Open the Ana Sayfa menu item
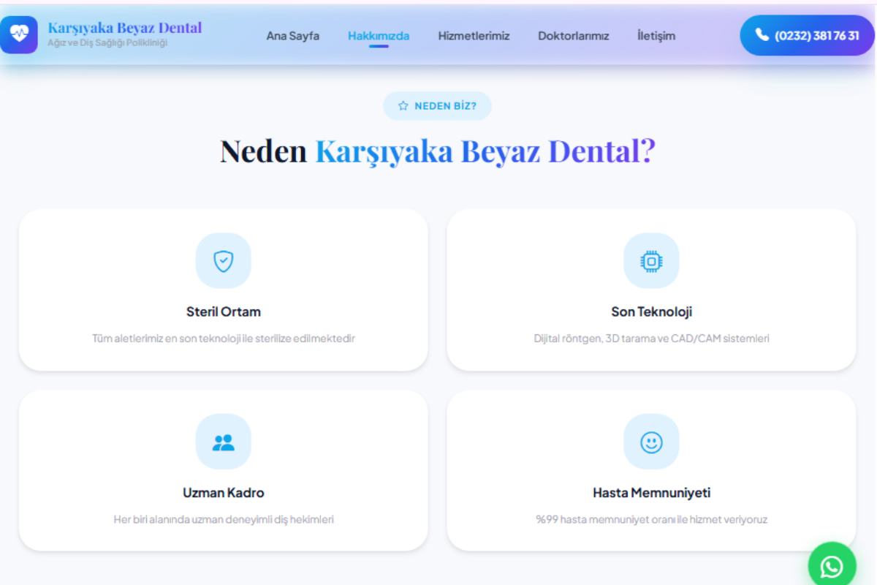877x585 pixels. pyautogui.click(x=293, y=35)
